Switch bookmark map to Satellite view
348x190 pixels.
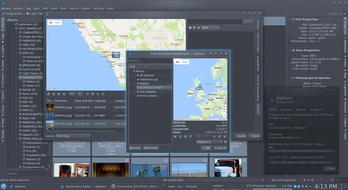click(x=185, y=62)
